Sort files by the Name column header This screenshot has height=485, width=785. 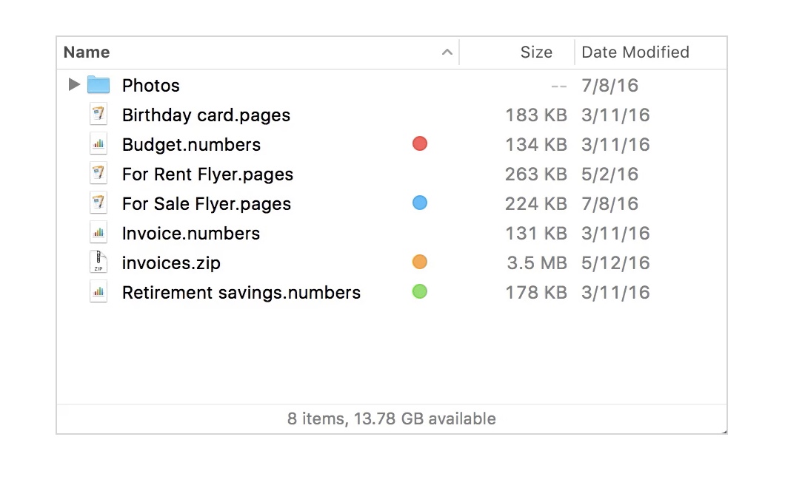tap(87, 52)
